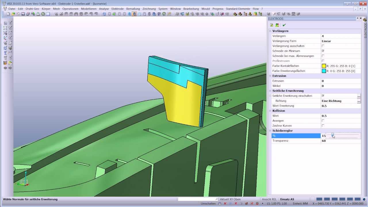Click the percent slider handle
368x207 pixels.
332,135
